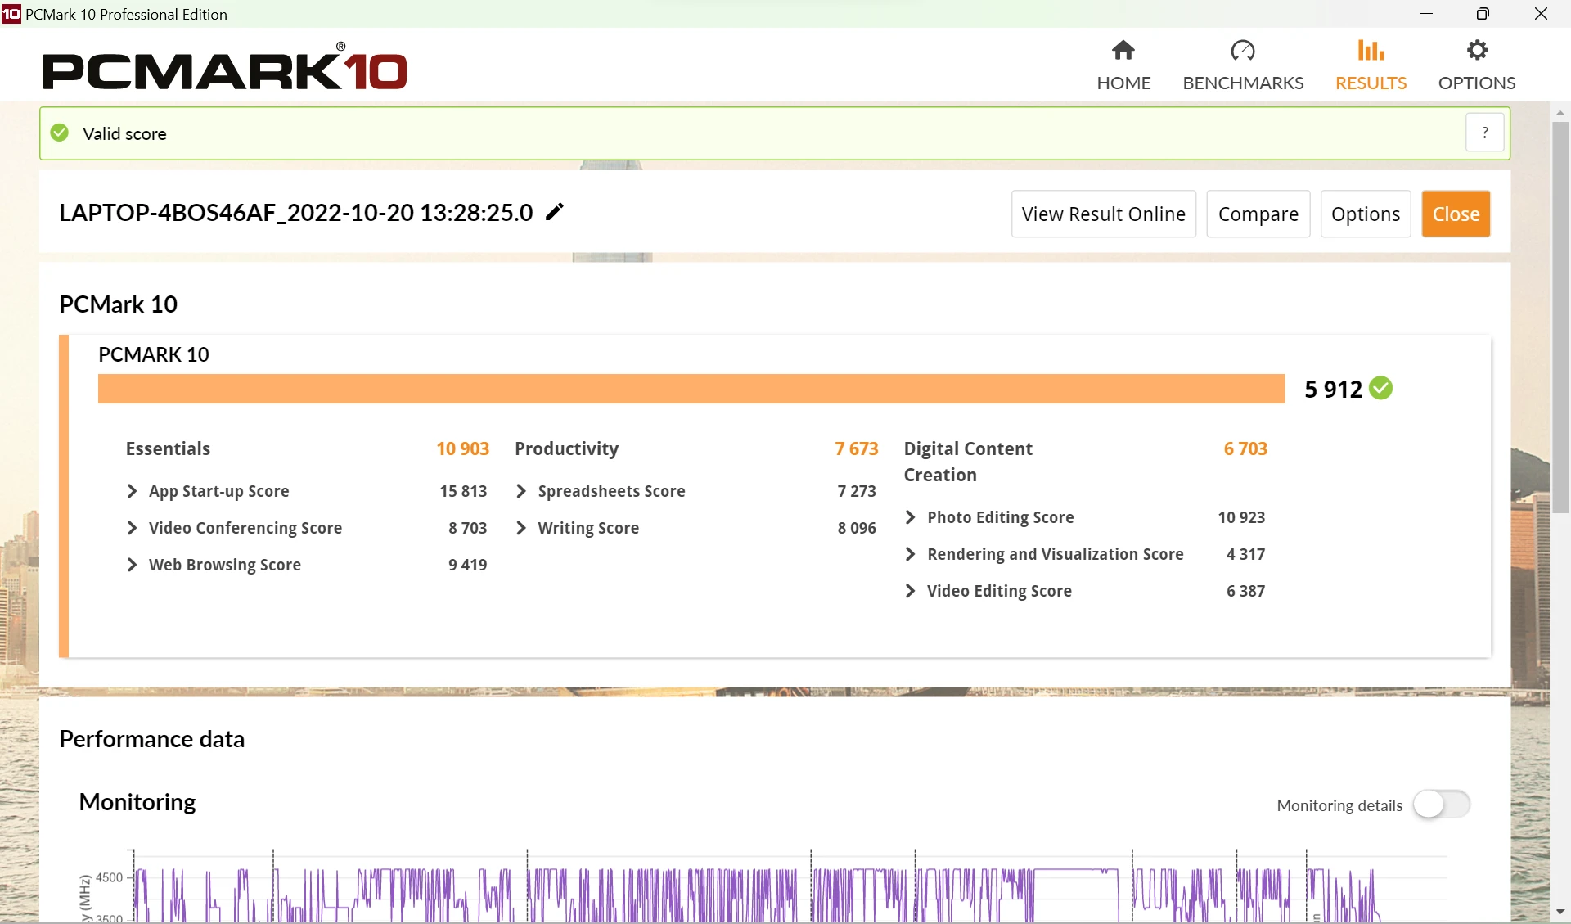The height and width of the screenshot is (924, 1571).
Task: Click the Video Editing value 6 387
Action: click(1246, 591)
